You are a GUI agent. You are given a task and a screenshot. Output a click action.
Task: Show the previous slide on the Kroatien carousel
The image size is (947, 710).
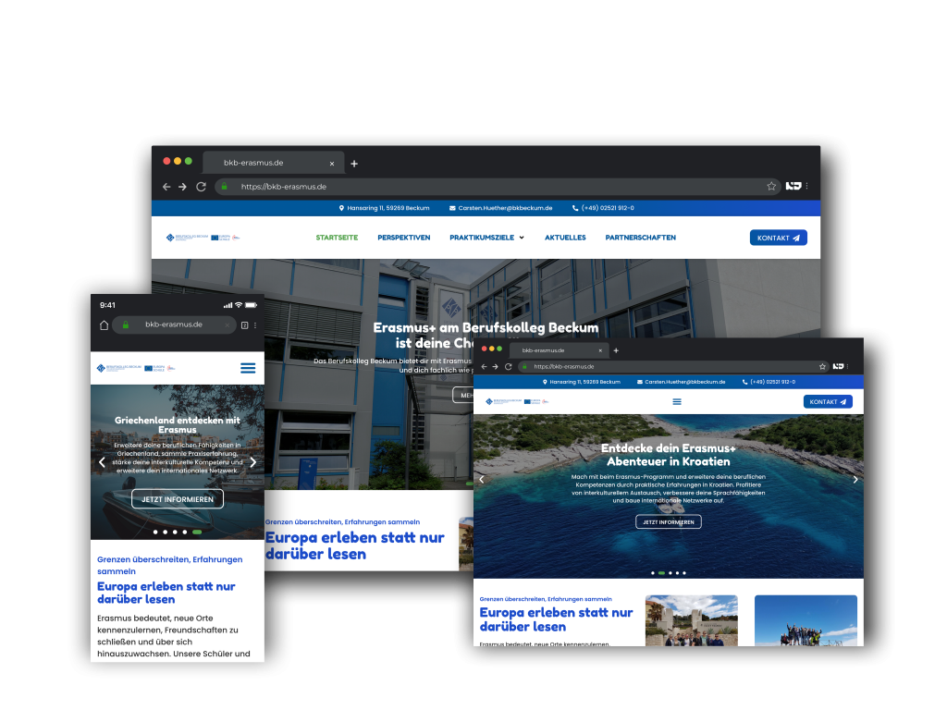tap(481, 480)
